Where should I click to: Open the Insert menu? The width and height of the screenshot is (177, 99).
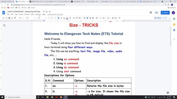[x=21, y=14]
